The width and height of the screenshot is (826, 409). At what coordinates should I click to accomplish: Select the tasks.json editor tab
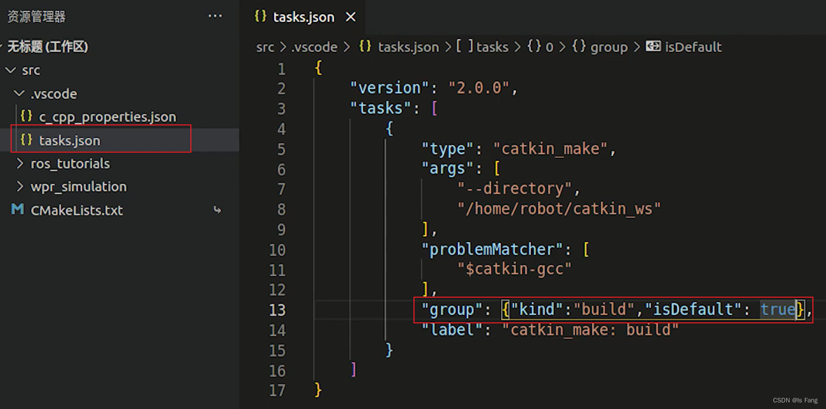tap(303, 17)
